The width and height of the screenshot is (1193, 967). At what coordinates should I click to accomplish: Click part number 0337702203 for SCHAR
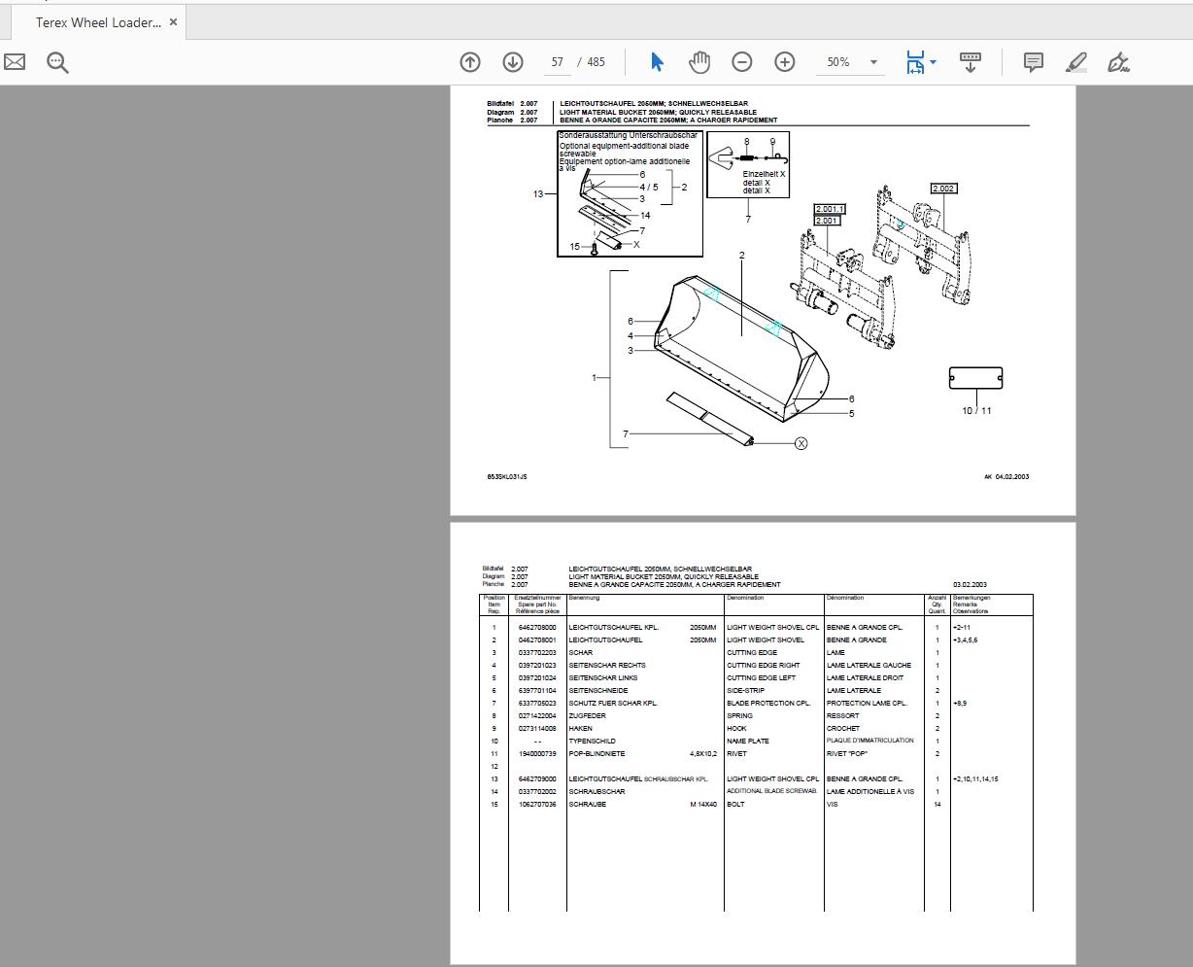click(537, 653)
